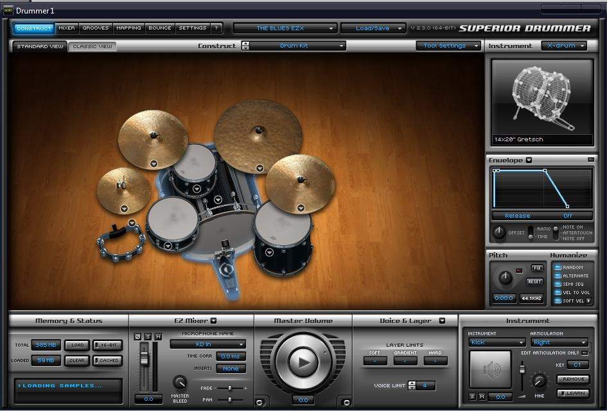Open the hi-hat cymbal's dropdown arrow
Image resolution: width=607 pixels, height=411 pixels.
(124, 209)
